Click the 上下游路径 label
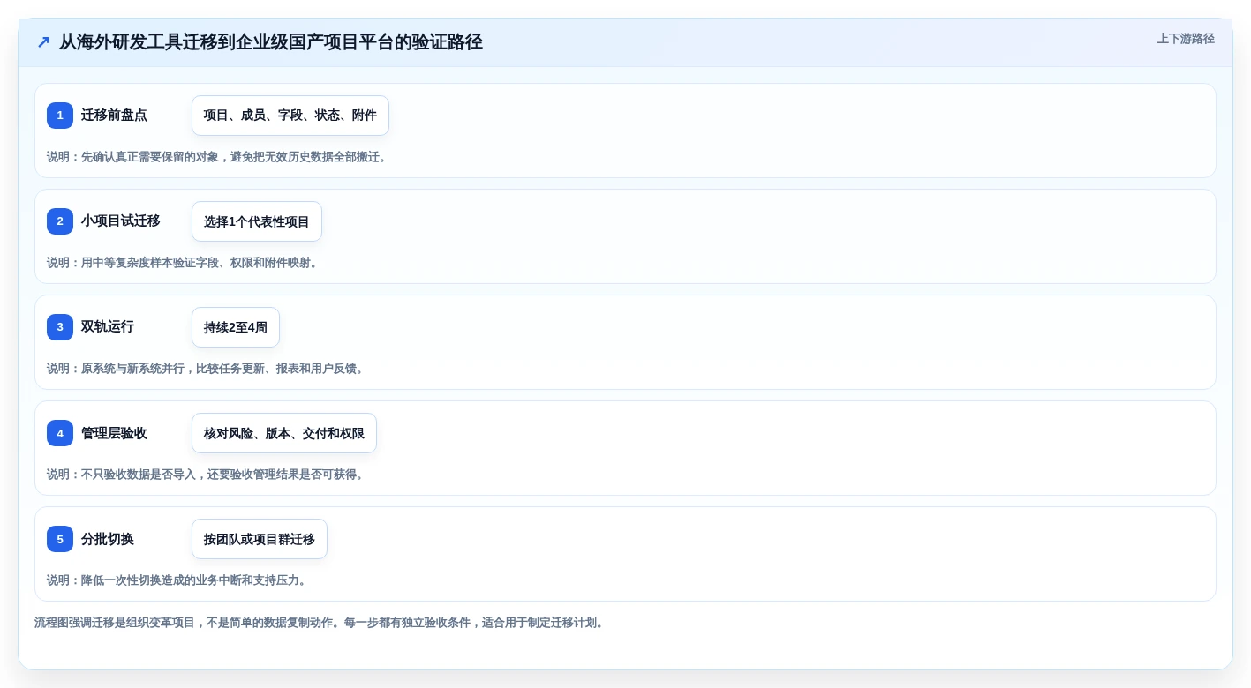The width and height of the screenshot is (1251, 688). click(x=1186, y=39)
